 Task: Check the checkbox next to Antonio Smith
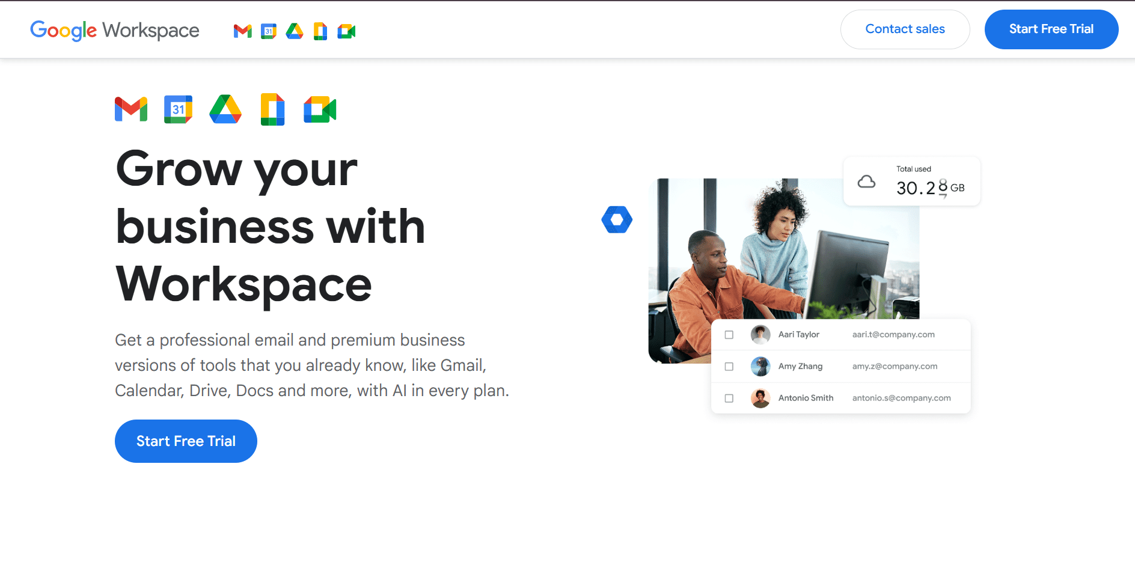(x=729, y=398)
